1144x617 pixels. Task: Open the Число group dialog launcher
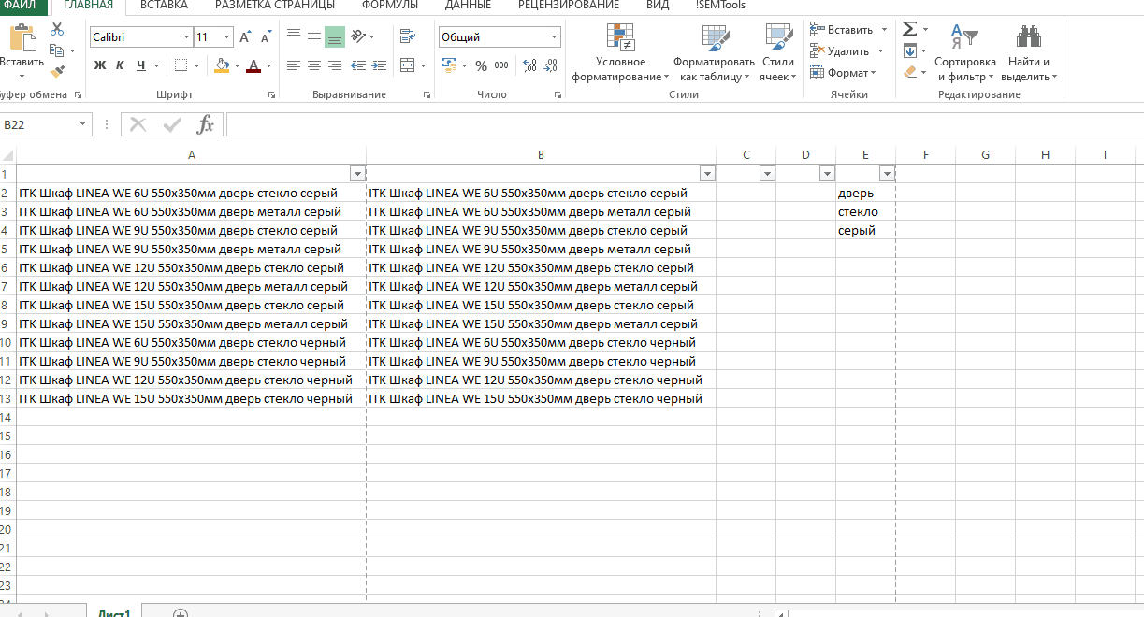(558, 94)
